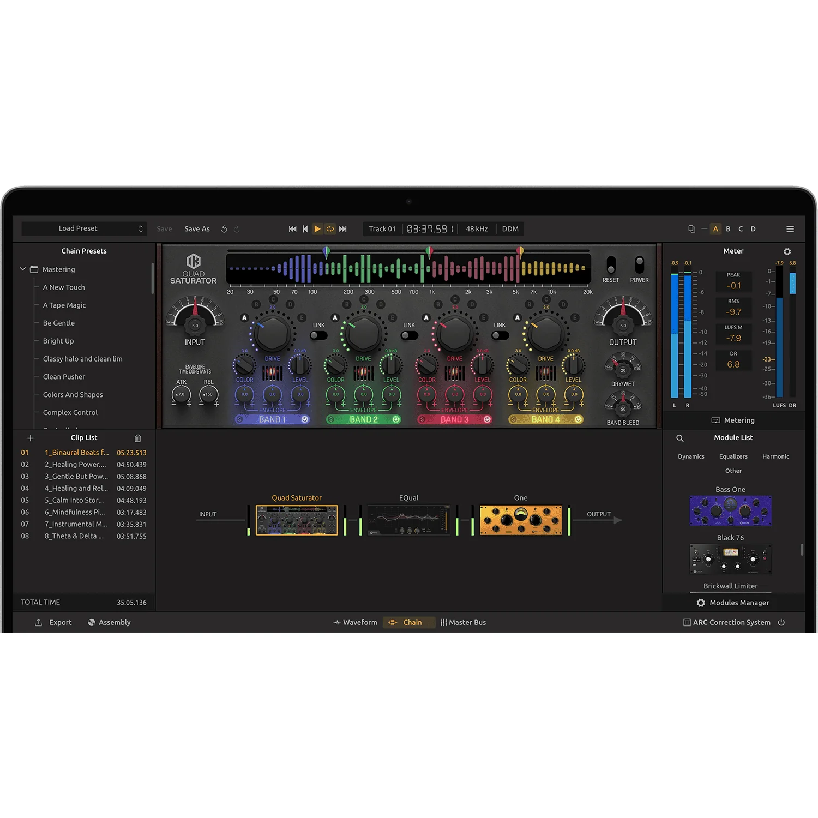Click the Export button

point(53,622)
